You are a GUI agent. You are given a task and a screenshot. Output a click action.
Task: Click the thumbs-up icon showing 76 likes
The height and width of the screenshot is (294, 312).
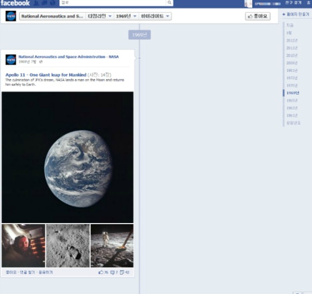coord(101,272)
